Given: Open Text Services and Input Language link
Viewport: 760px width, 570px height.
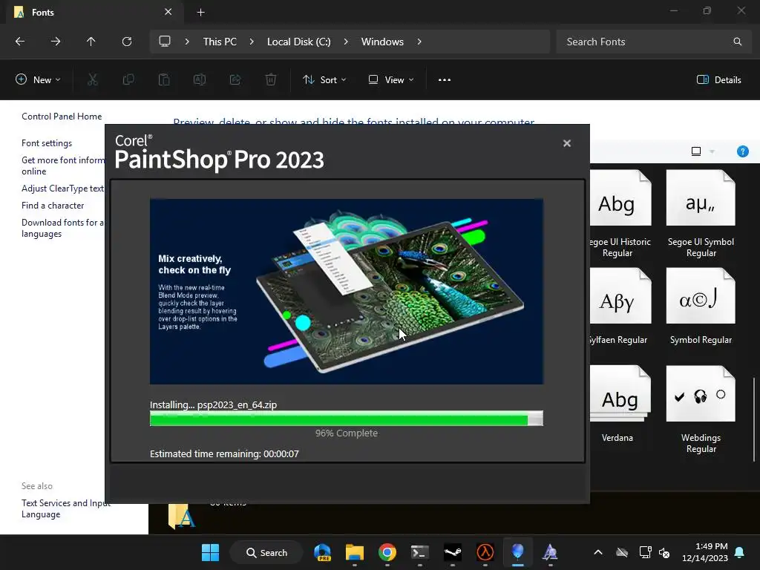Looking at the screenshot, I should (x=66, y=508).
